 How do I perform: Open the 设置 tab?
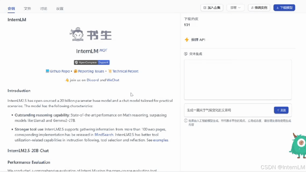[60, 9]
